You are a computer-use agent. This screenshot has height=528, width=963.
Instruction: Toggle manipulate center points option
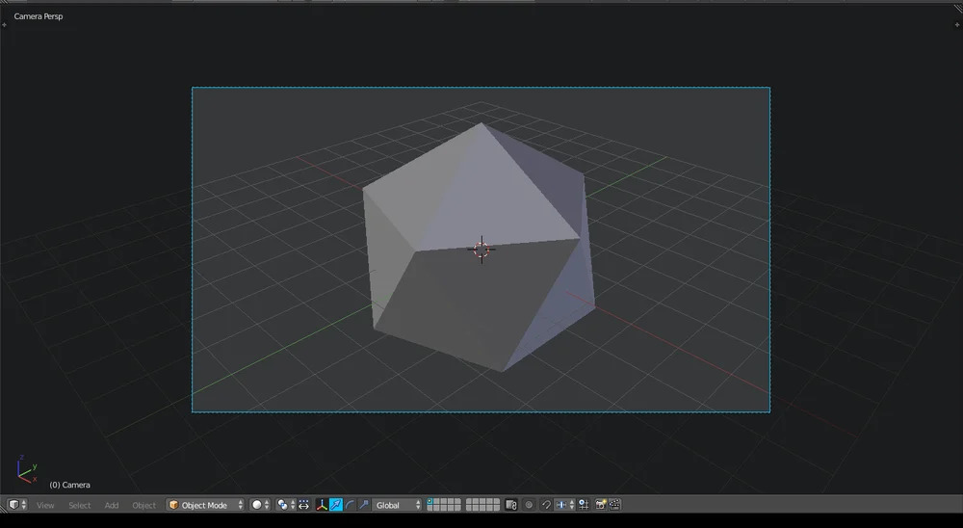coord(303,505)
